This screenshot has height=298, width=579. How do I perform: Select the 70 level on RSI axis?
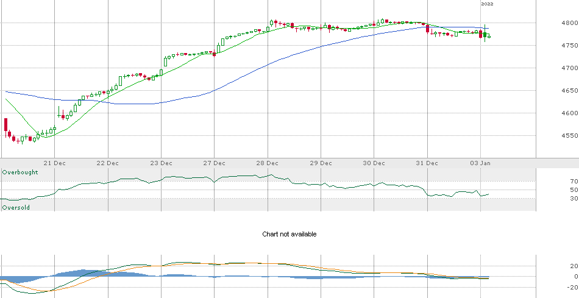click(x=574, y=182)
